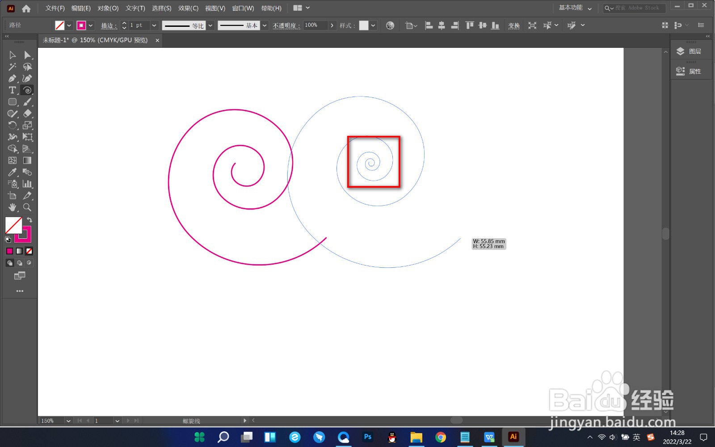715x447 pixels.
Task: Open the brush definition dropdown
Action: coord(265,25)
